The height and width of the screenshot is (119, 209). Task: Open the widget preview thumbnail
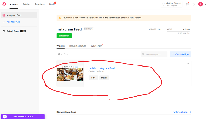click(x=70, y=73)
